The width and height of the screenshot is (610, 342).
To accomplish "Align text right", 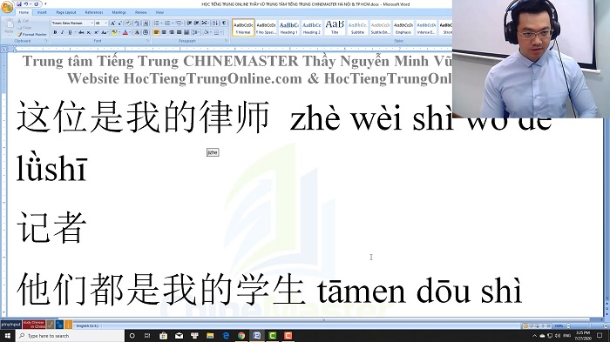I will [x=172, y=32].
